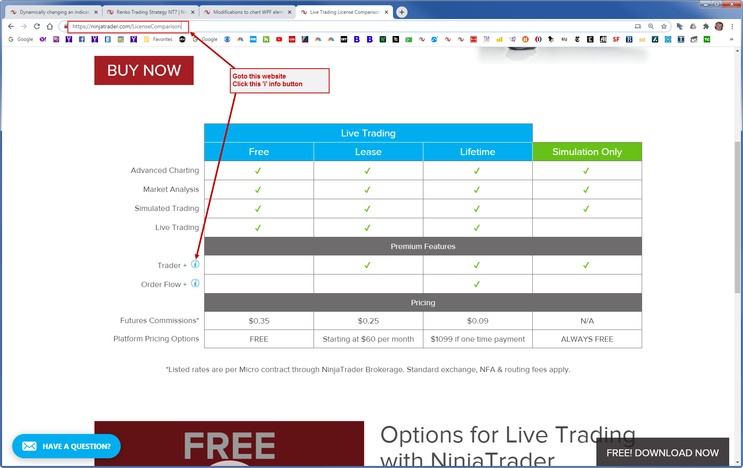
Task: Open the Chrome three-dot menu
Action: 732,26
